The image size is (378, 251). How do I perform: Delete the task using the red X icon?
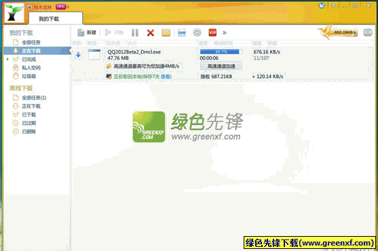point(151,33)
